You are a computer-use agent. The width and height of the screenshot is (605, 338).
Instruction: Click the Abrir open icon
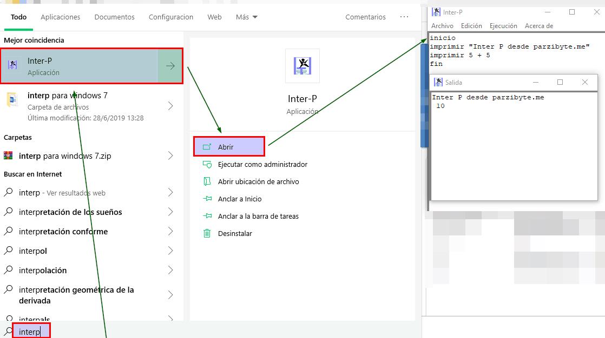(x=207, y=147)
